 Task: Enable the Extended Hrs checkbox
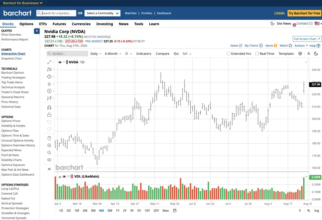tap(228, 54)
